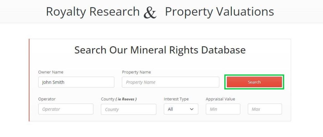Focus the Property Name input box
Viewport: 323px width, 137px height.
(170, 82)
